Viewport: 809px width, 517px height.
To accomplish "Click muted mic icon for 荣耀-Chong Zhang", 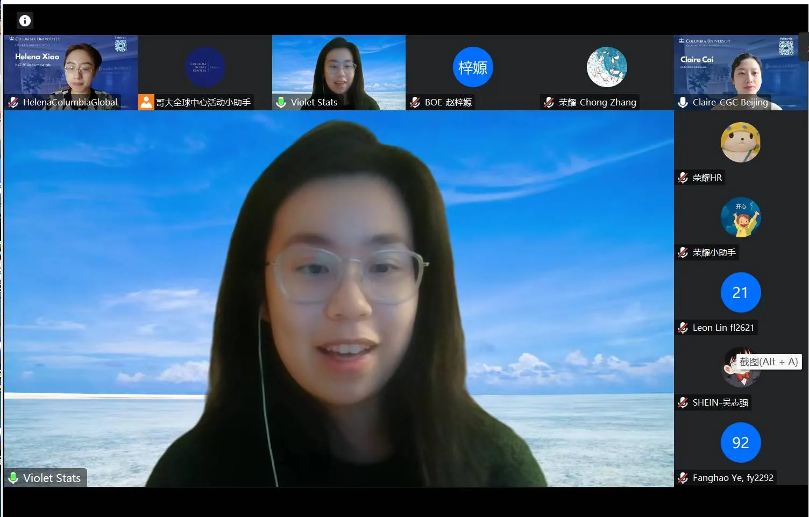I will 549,102.
